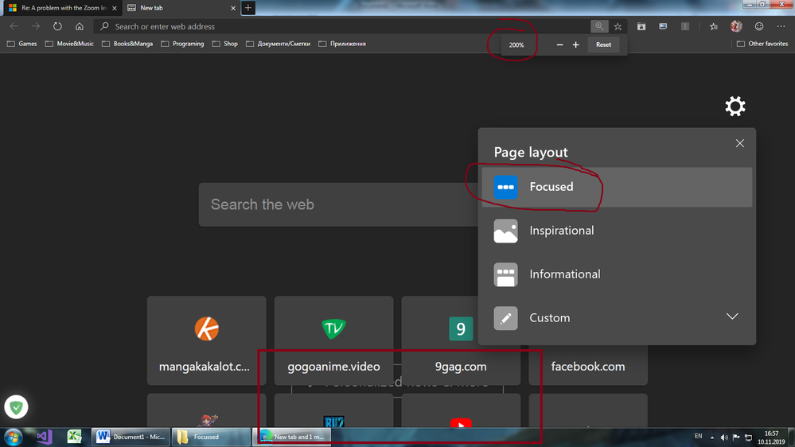Open the facebook.com quick link tile
The height and width of the screenshot is (447, 795).
[588, 367]
